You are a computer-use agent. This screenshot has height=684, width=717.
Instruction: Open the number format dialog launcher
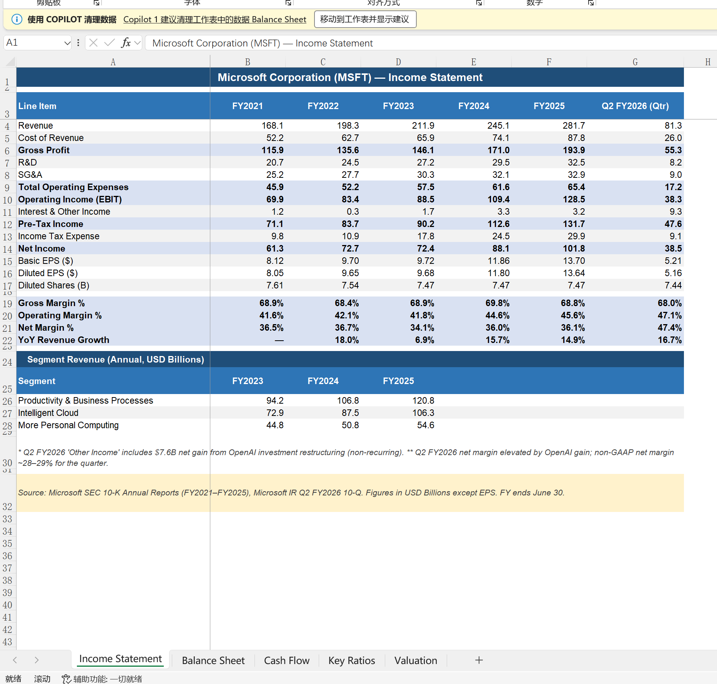591,3
